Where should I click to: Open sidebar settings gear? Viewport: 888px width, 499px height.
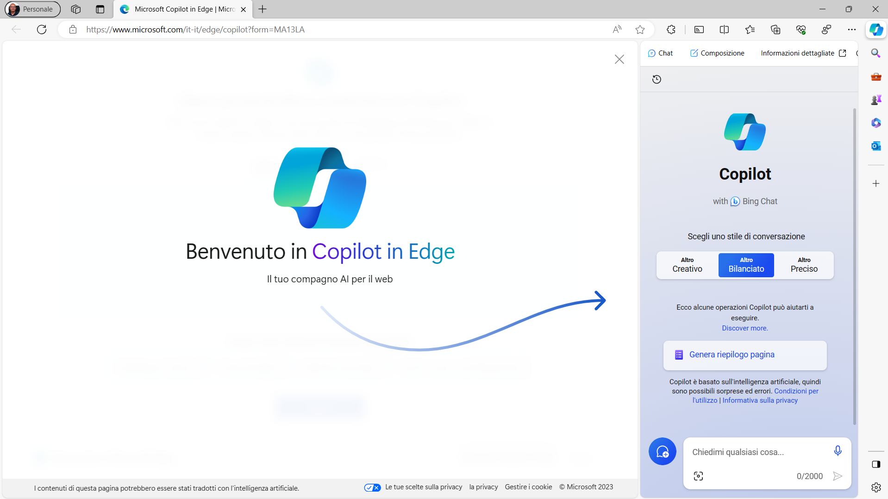pyautogui.click(x=875, y=487)
